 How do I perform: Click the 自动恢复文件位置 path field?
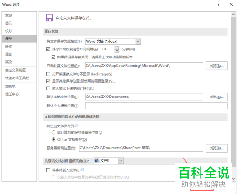point(144,66)
